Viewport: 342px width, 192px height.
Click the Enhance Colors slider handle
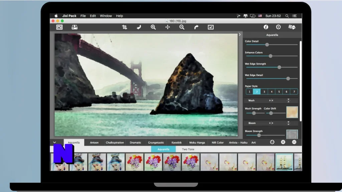271,56
